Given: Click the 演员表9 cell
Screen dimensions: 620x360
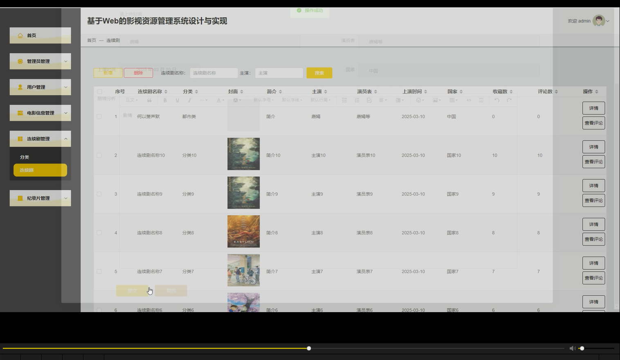Looking at the screenshot, I should point(364,194).
